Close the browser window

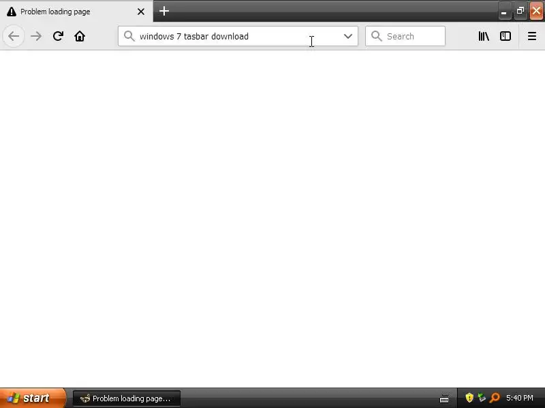tap(536, 11)
